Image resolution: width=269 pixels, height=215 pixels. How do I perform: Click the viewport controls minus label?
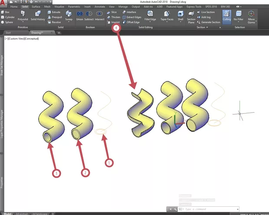[x=7, y=39]
